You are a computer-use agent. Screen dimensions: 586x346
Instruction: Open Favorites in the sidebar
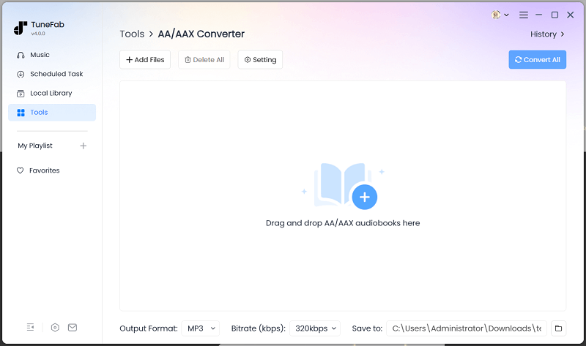[44, 170]
